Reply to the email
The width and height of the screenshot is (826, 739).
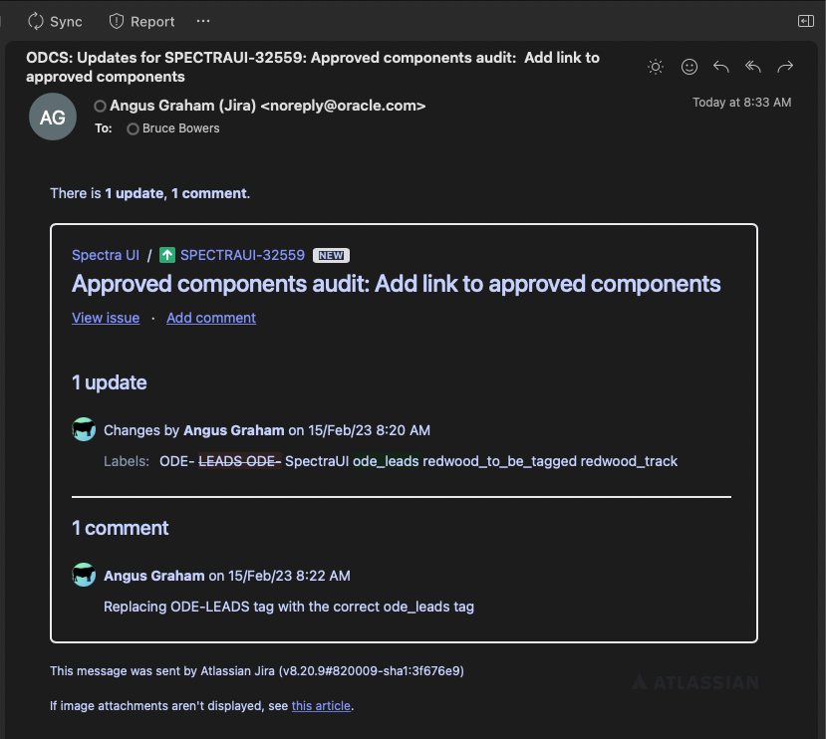[720, 67]
